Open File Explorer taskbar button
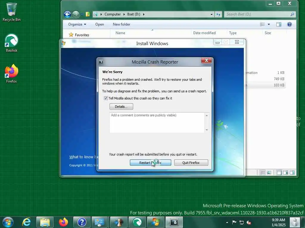This screenshot has width=305, height=228. pyautogui.click(x=45, y=222)
